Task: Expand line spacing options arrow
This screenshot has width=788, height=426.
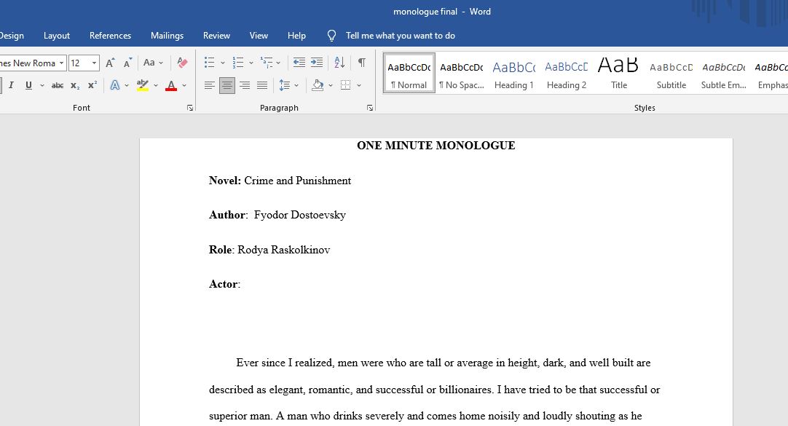Action: [296, 85]
